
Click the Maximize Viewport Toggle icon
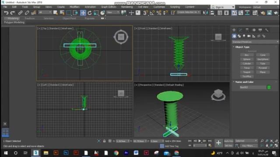(276, 146)
